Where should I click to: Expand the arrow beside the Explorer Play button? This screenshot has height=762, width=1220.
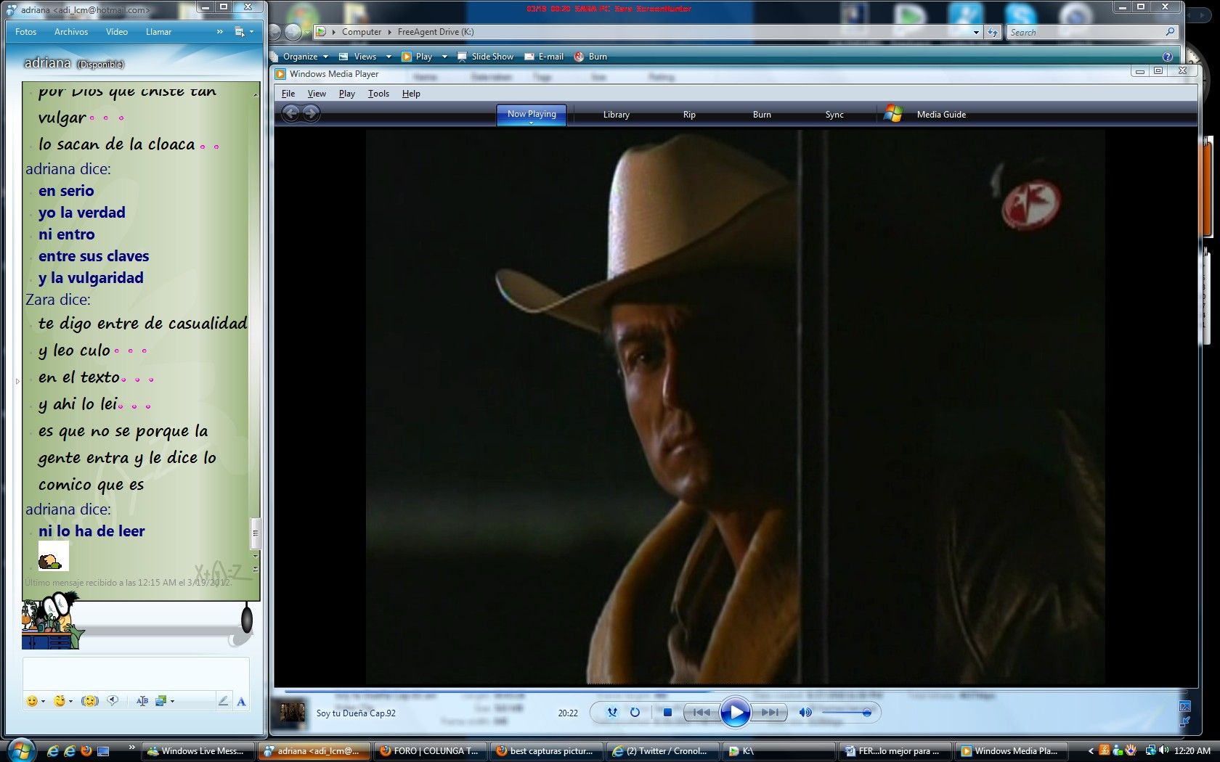coord(444,57)
